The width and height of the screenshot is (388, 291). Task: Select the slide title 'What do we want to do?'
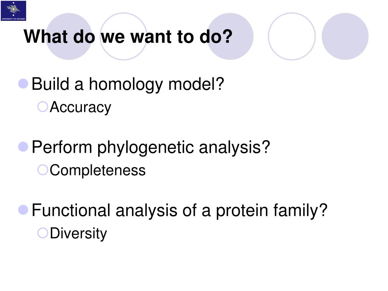[x=128, y=37]
